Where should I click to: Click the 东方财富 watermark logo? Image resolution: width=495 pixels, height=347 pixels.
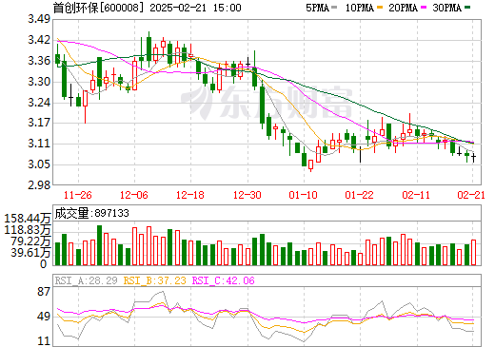coord(267,101)
